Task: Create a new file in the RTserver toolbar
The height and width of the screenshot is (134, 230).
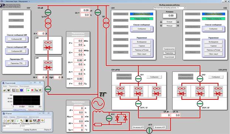Action: 4,121
